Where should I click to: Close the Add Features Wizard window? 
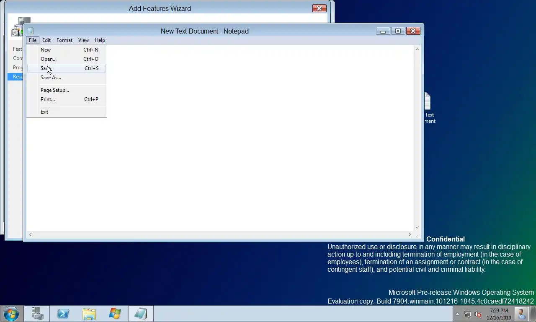click(320, 8)
